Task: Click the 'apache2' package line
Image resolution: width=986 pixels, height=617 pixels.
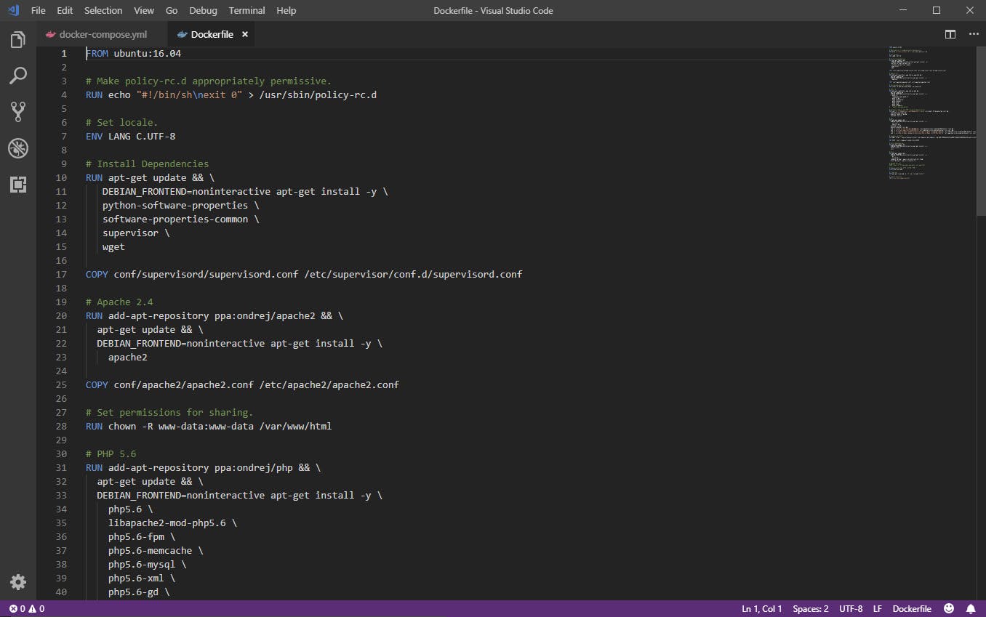Action: (128, 357)
